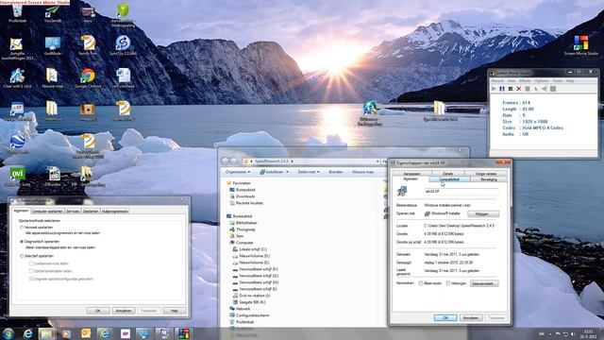Click Explorer forward navigation arrow
Image resolution: width=604 pixels, height=340 pixels.
click(x=234, y=161)
